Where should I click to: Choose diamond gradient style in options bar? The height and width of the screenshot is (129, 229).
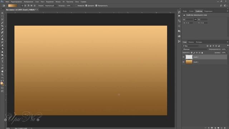[x=35, y=6]
